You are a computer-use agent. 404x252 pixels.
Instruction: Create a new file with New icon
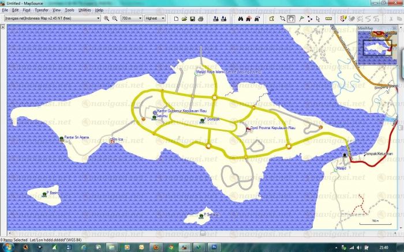point(176,18)
